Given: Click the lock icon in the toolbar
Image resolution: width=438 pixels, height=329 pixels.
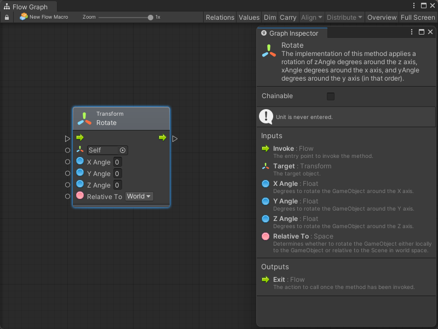Looking at the screenshot, I should point(7,18).
